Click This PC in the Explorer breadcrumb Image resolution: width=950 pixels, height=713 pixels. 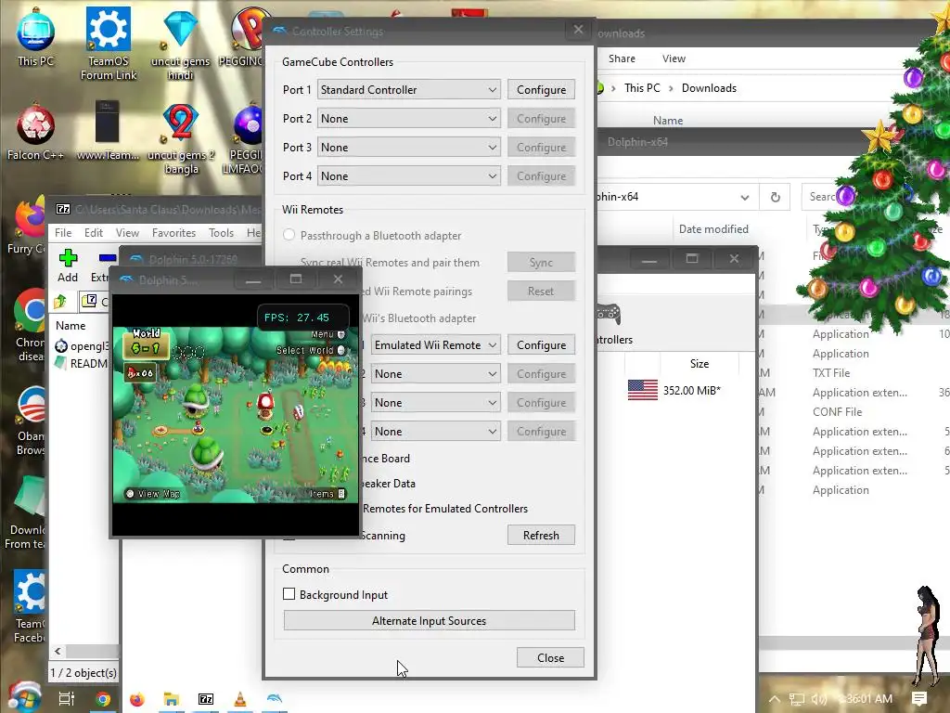(x=642, y=88)
